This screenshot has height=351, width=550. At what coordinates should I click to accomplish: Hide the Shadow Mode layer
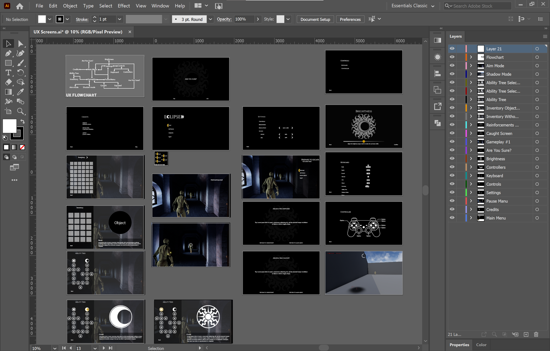click(x=452, y=74)
